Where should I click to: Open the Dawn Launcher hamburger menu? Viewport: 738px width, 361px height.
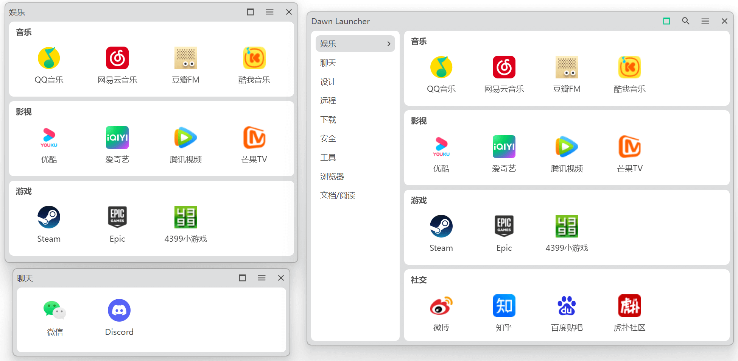pyautogui.click(x=705, y=21)
